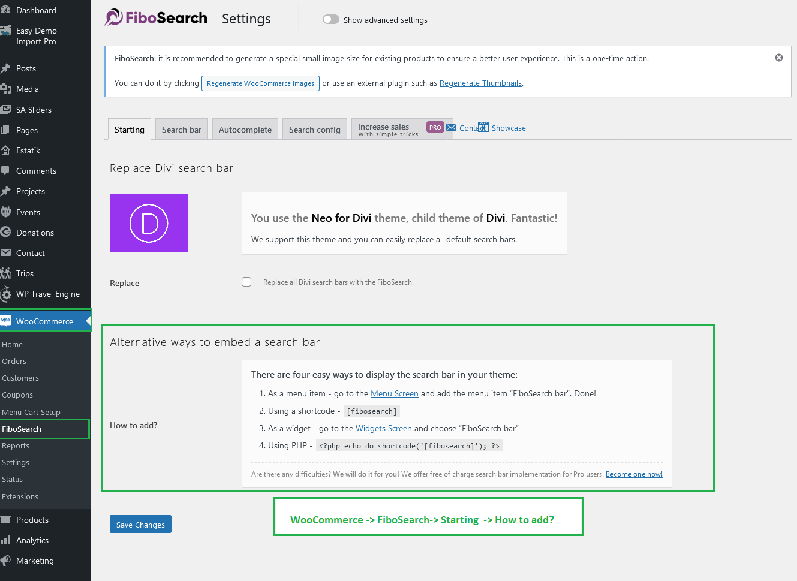Click the Donations icon
This screenshot has height=581, width=797.
[x=5, y=233]
